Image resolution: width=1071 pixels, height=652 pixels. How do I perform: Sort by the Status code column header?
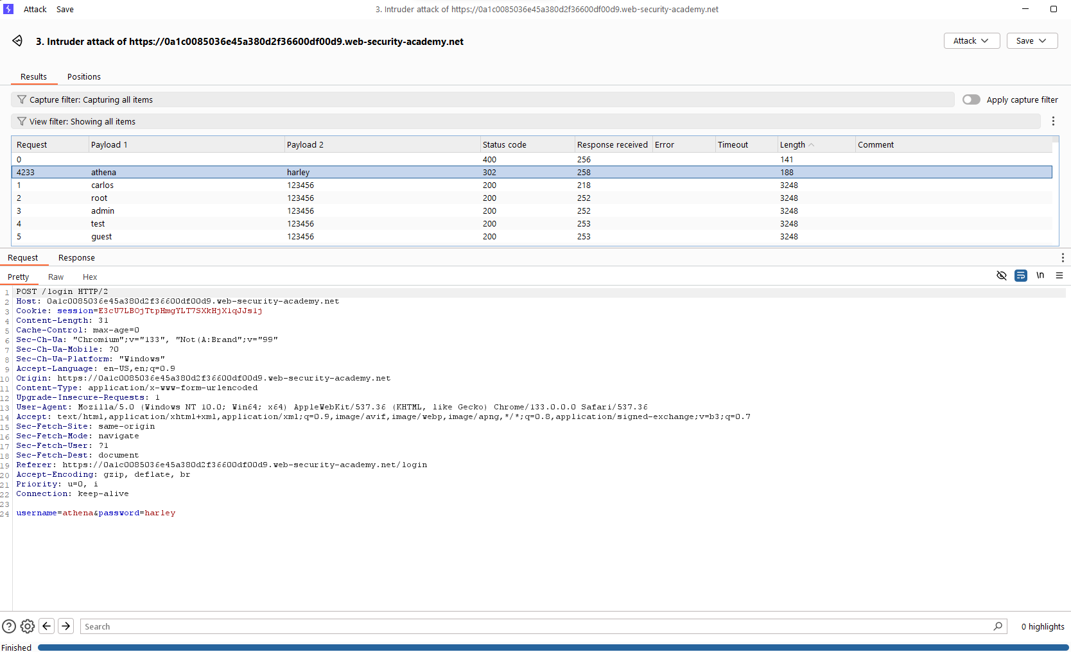coord(527,144)
